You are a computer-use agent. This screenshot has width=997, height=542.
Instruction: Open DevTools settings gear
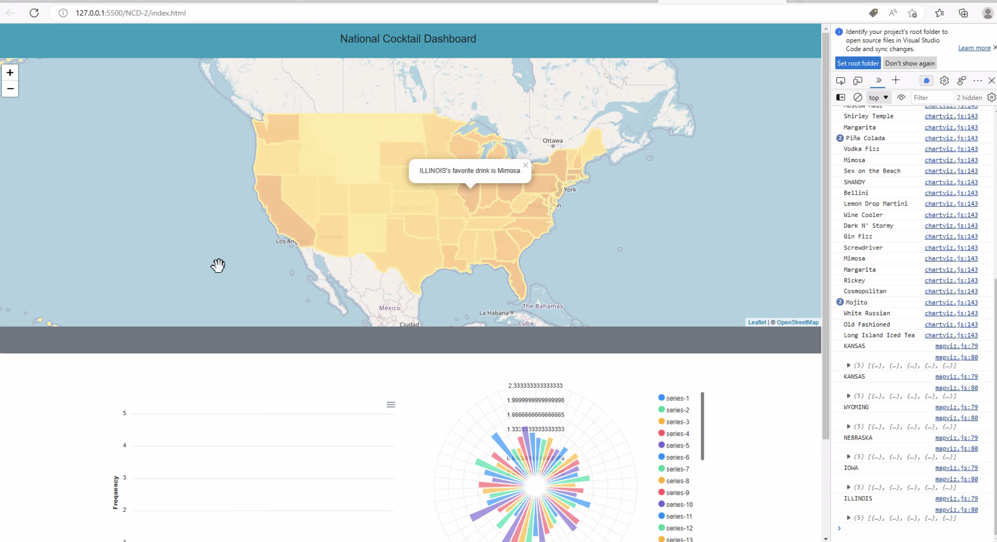[x=944, y=80]
